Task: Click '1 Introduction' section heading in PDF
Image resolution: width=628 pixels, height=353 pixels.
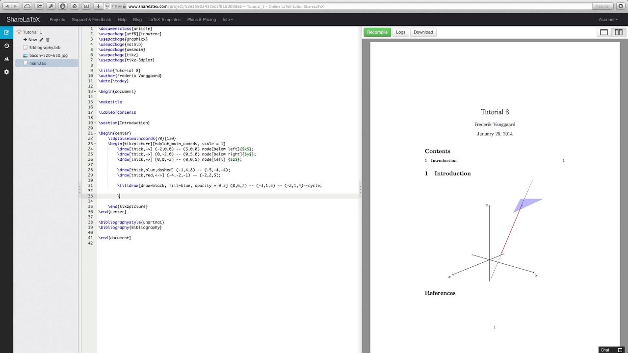Action: click(x=447, y=173)
